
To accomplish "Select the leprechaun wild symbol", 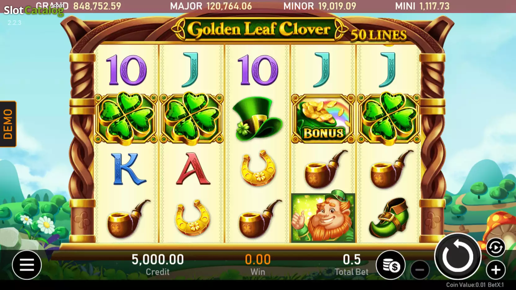I will pyautogui.click(x=323, y=218).
